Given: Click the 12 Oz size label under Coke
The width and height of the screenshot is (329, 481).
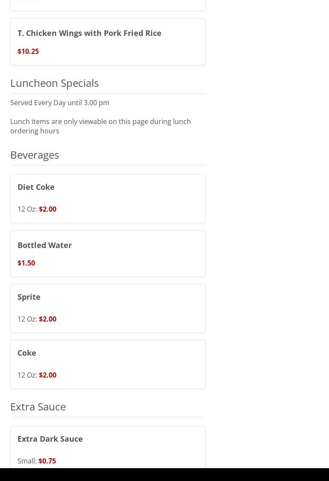Looking at the screenshot, I should [x=27, y=375].
